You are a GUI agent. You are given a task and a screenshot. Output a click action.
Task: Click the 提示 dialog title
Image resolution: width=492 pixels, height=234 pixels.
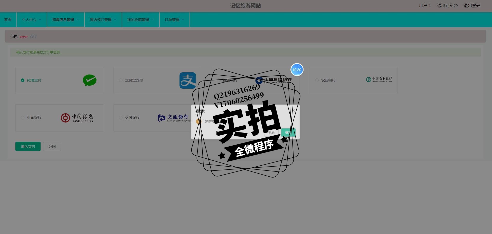pos(200,111)
